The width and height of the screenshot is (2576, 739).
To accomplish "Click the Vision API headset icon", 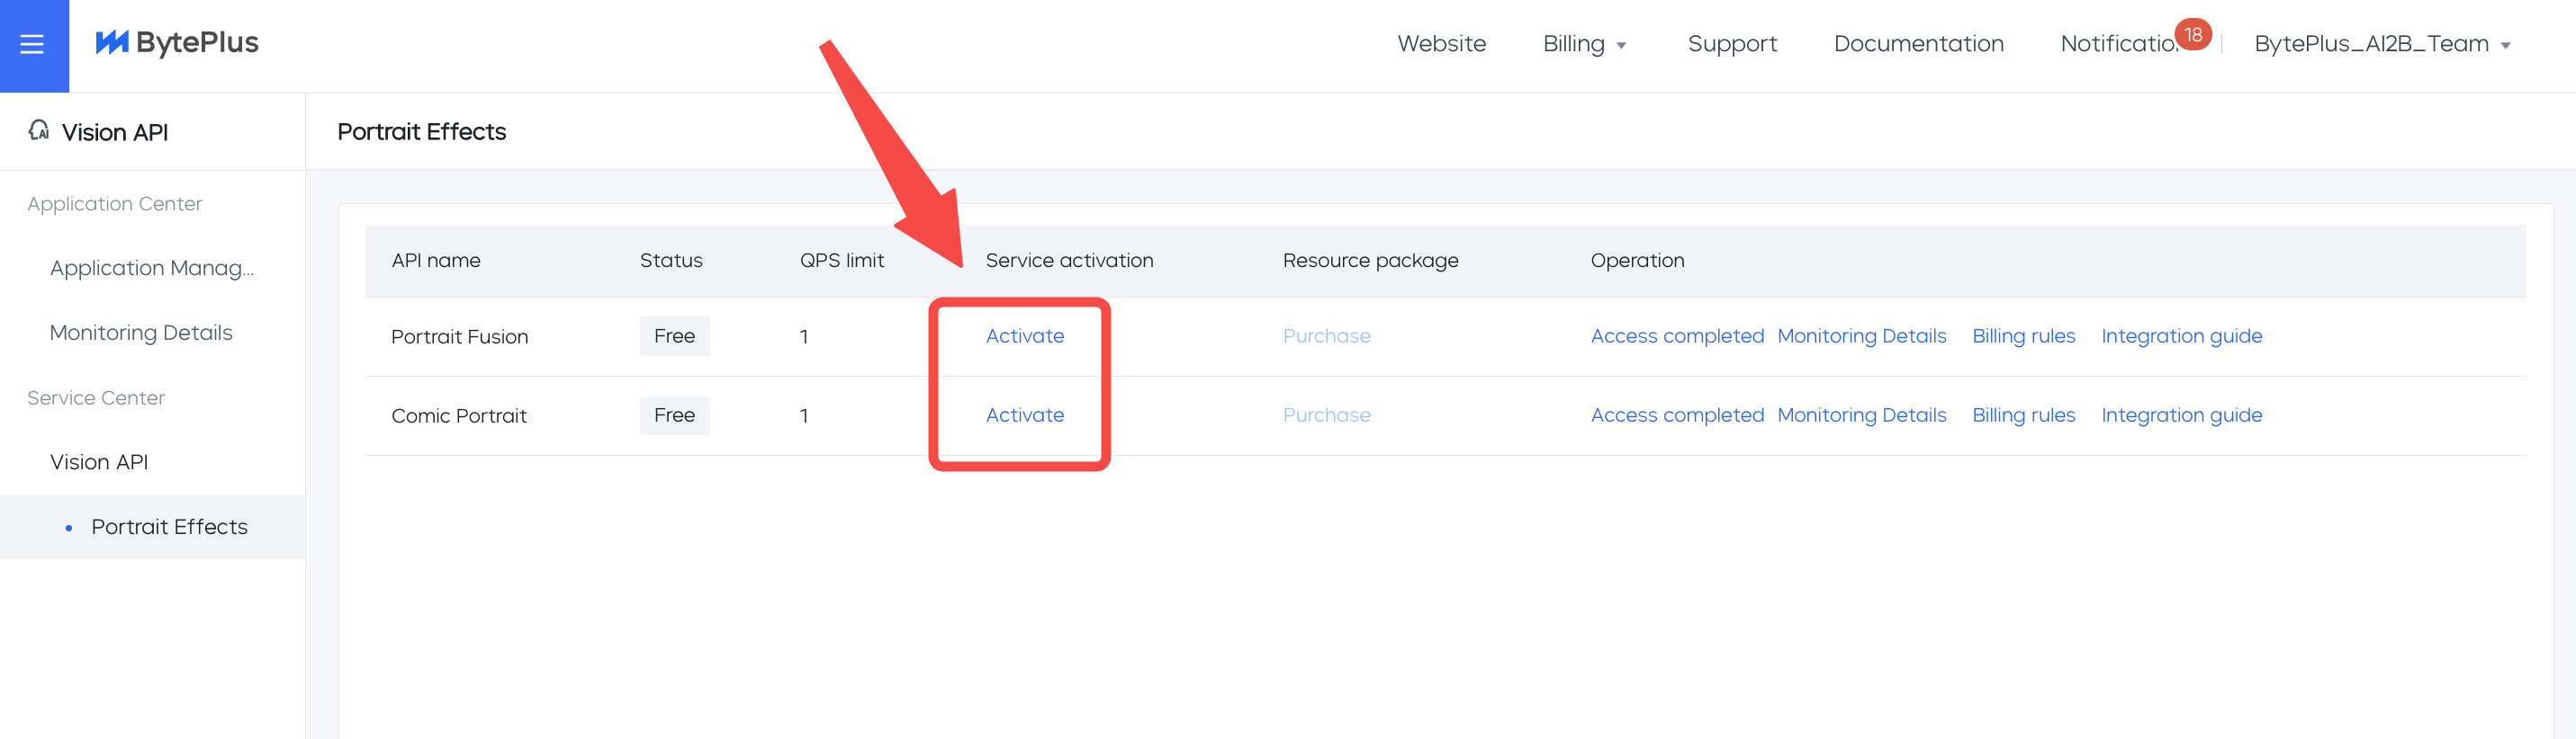I will pos(39,131).
